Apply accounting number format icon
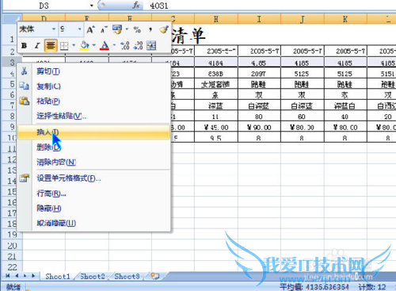 pyautogui.click(x=117, y=29)
